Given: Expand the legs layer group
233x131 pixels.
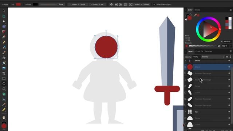Looking at the screenshot, I should (x=185, y=112).
